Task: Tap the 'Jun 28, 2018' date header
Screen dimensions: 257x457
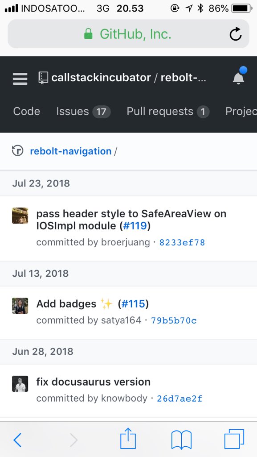Action: [x=43, y=352]
